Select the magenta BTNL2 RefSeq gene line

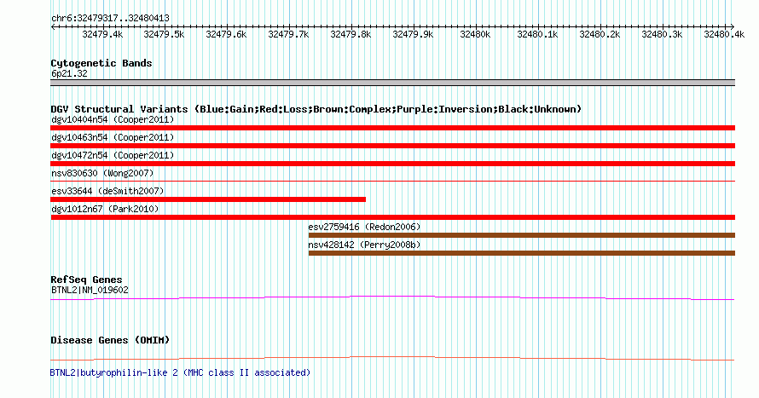click(x=392, y=298)
